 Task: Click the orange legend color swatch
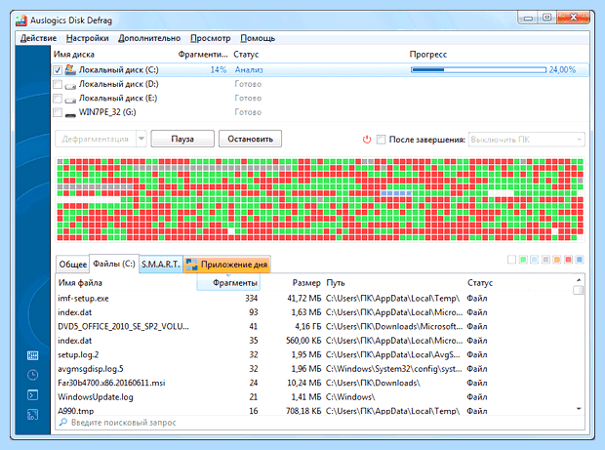[x=557, y=260]
